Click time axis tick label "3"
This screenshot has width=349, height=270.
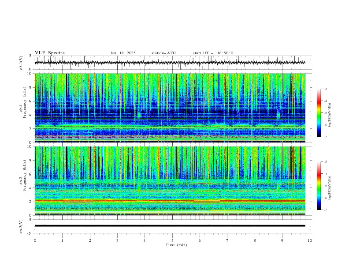(117, 240)
